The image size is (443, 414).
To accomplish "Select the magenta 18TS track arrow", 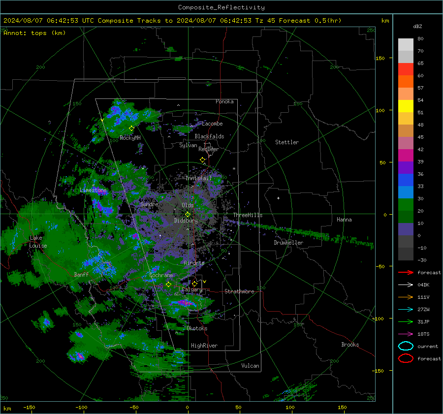I will [x=406, y=334].
